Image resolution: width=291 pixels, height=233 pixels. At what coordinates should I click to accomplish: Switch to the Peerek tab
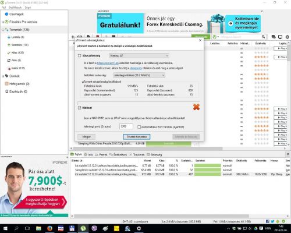(101, 154)
